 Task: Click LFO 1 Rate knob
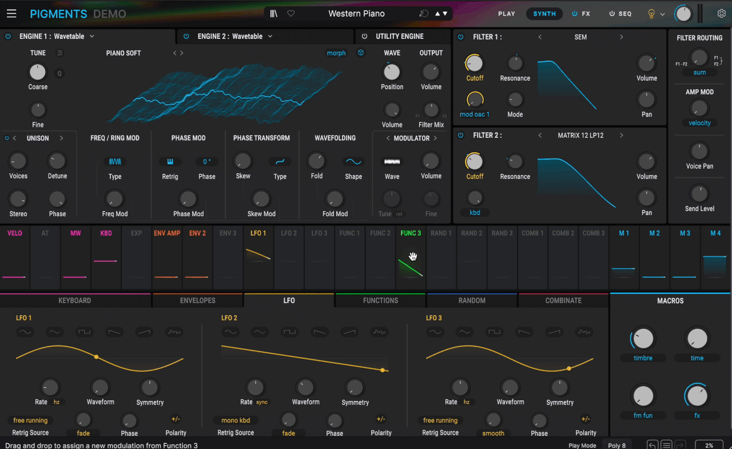coord(50,387)
